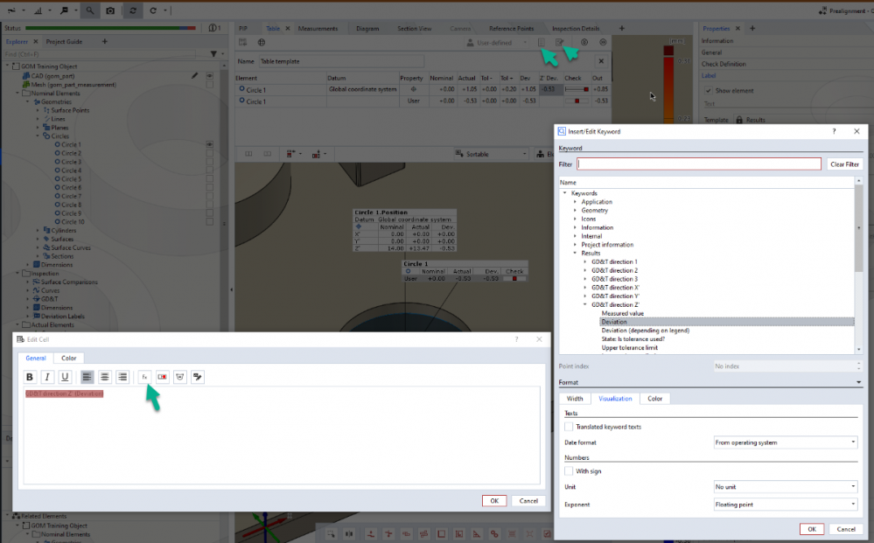Viewport: 874px width, 543px height.
Task: Toggle Bold in Edit Cell dialog
Action: click(x=30, y=377)
